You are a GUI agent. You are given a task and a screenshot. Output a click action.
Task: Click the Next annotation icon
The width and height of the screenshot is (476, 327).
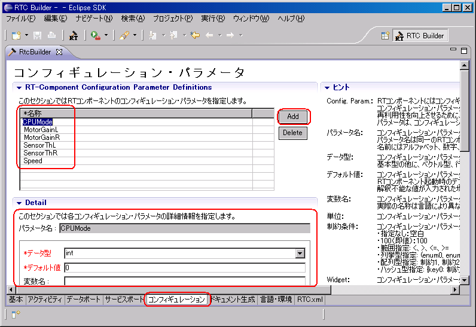click(152, 35)
